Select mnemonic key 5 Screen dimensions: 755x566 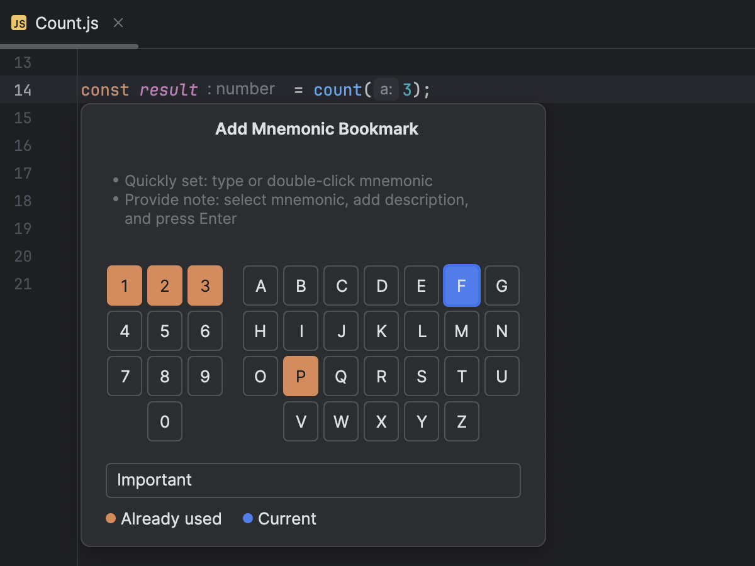pos(164,331)
